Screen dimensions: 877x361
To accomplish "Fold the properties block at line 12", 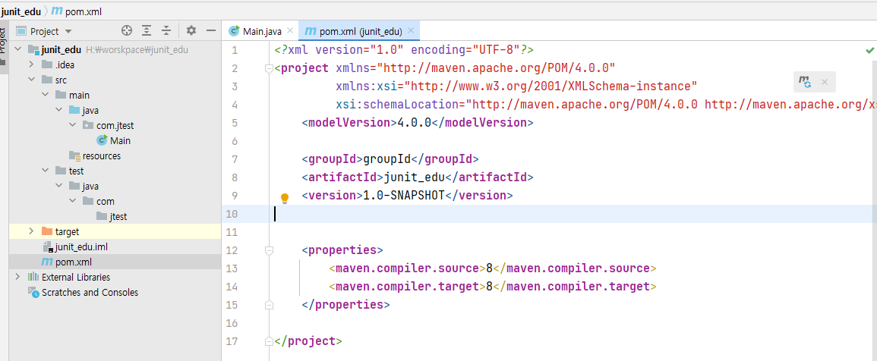I will (269, 250).
